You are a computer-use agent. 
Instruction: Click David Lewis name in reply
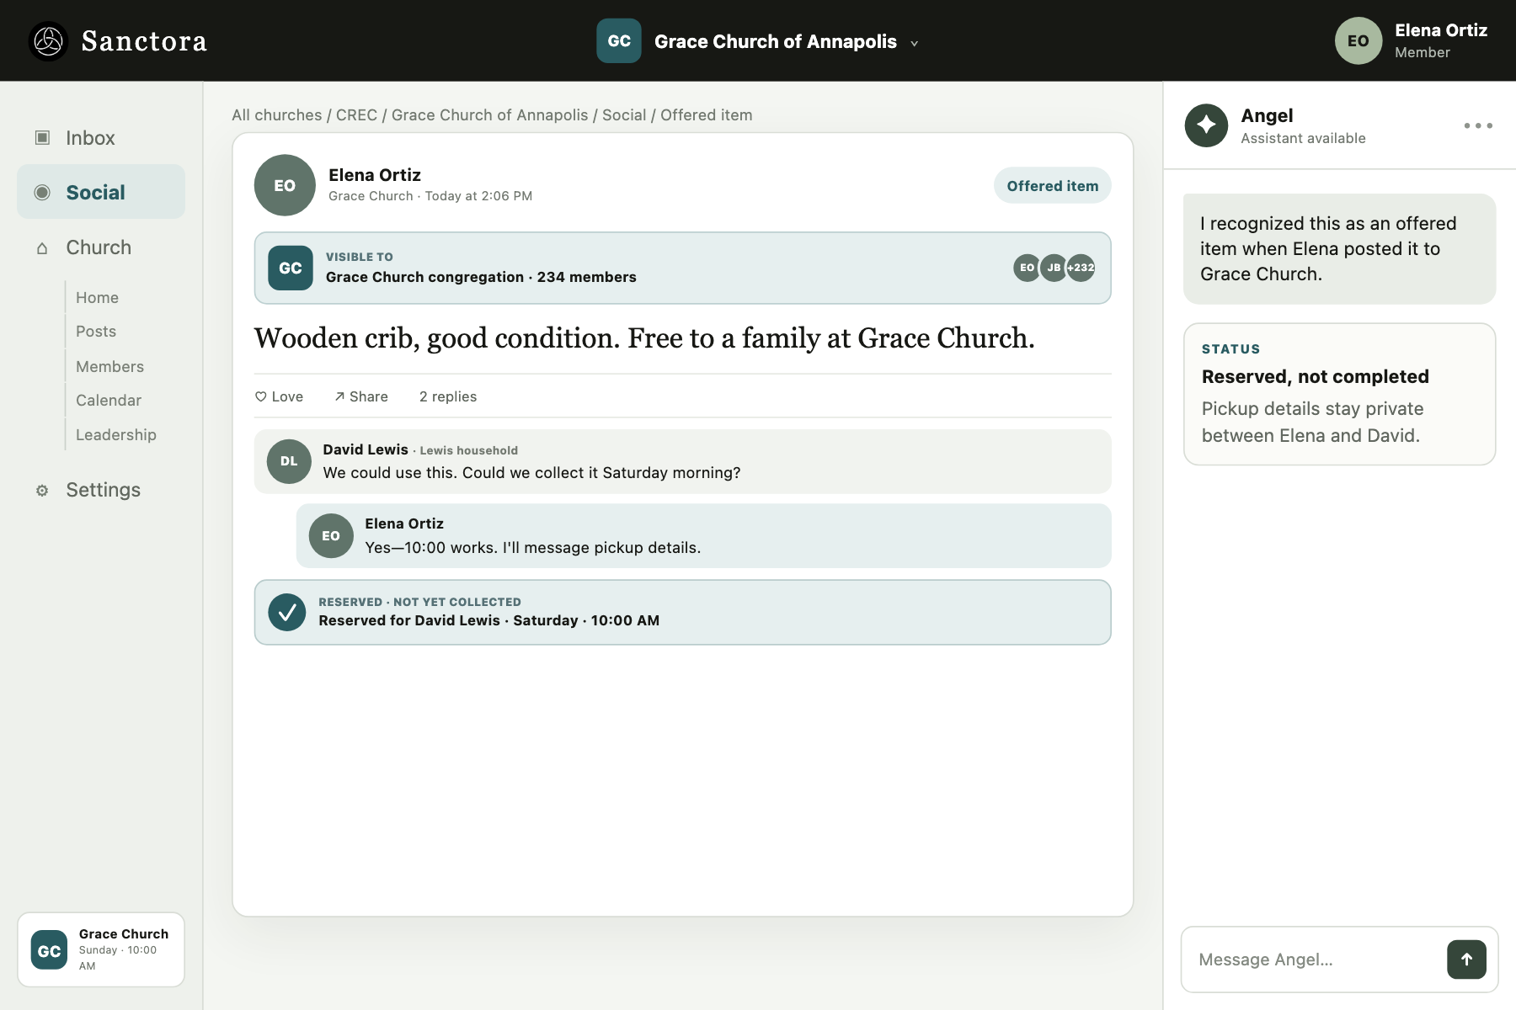(x=366, y=449)
